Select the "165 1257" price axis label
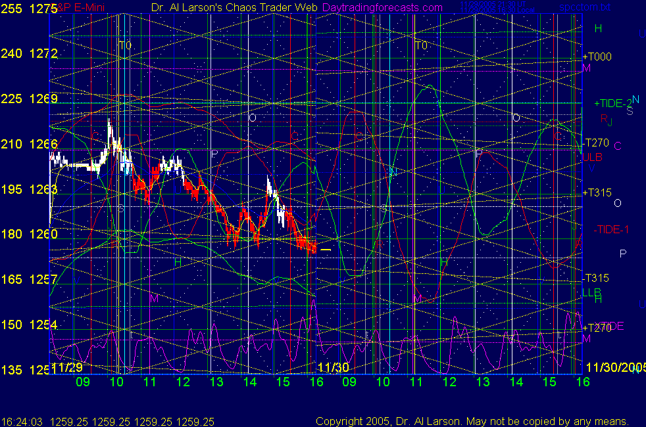 point(29,279)
